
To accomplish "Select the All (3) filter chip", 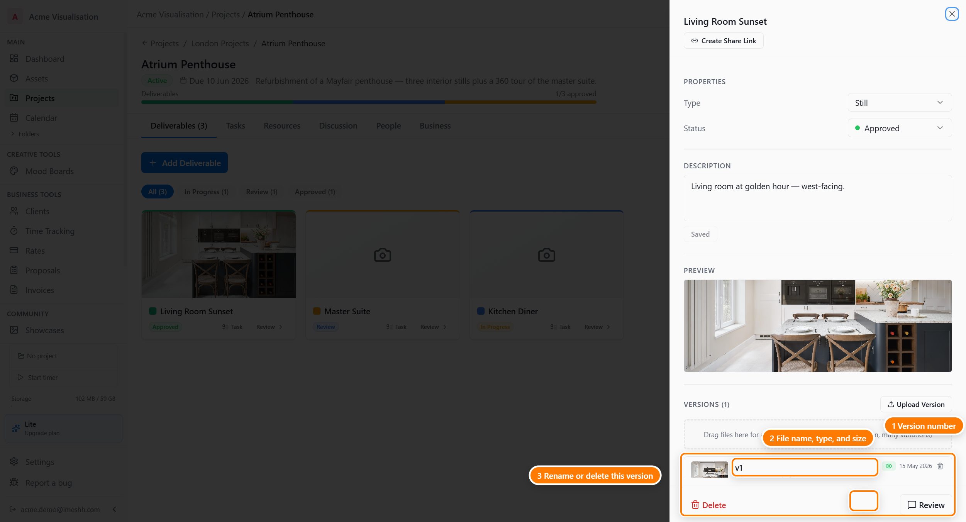I will pos(157,192).
